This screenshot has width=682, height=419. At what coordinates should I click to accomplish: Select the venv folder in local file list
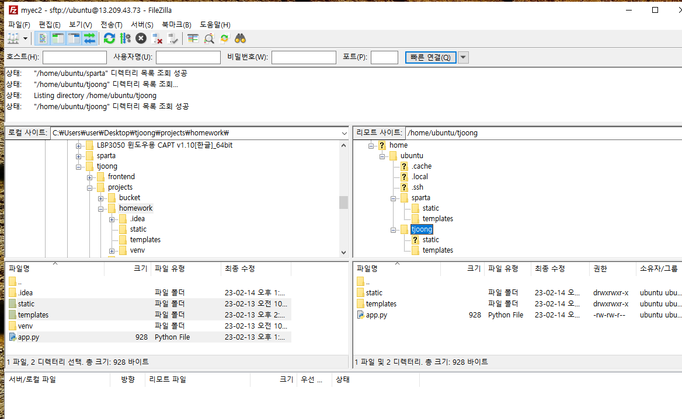pyautogui.click(x=25, y=326)
